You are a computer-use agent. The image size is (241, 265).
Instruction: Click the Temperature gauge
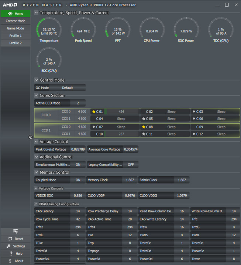49,30
